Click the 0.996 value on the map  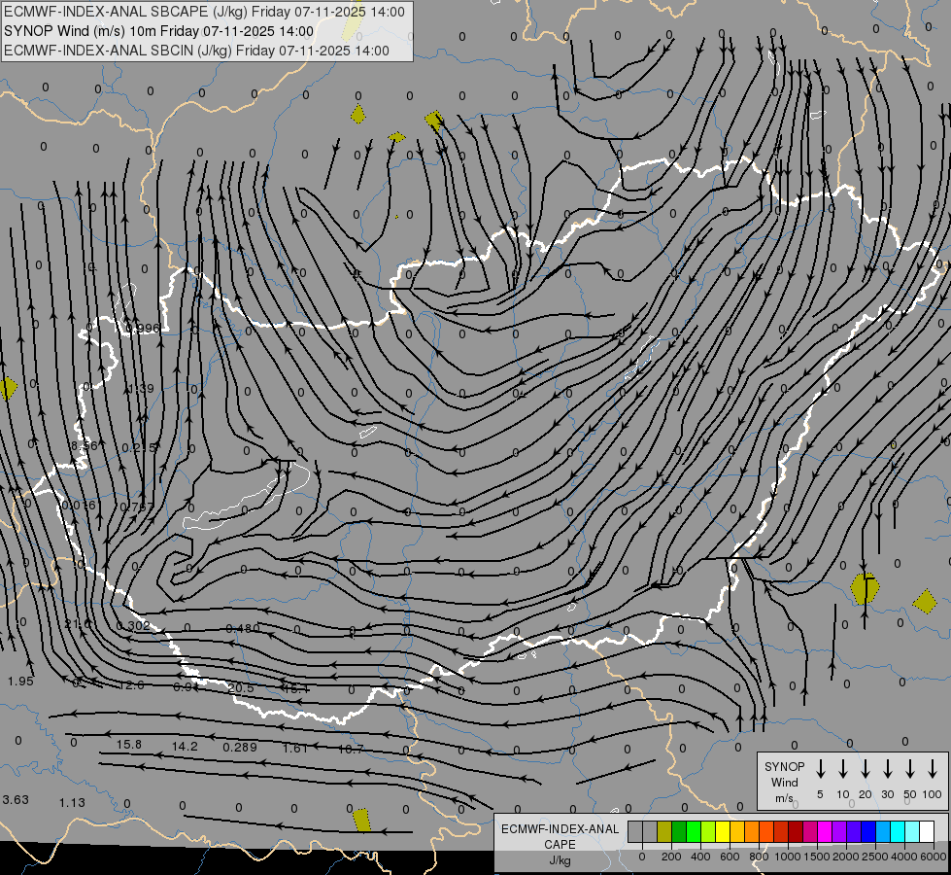[x=143, y=329]
